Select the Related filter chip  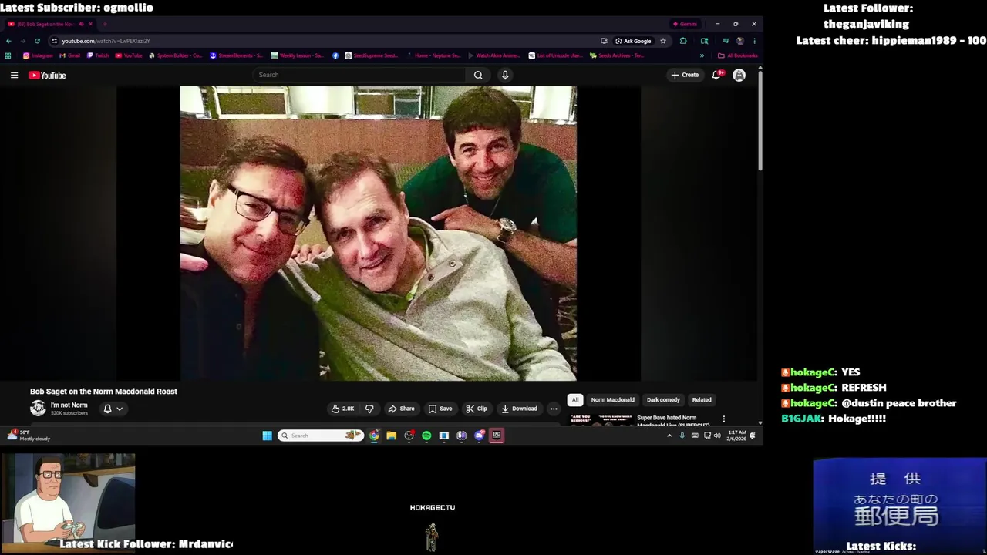click(702, 399)
